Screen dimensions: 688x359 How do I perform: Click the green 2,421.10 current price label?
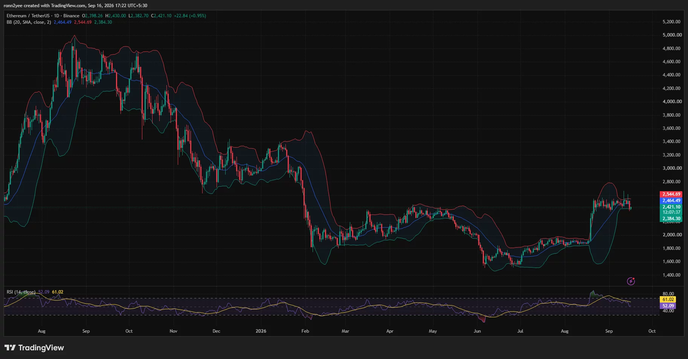pyautogui.click(x=671, y=207)
